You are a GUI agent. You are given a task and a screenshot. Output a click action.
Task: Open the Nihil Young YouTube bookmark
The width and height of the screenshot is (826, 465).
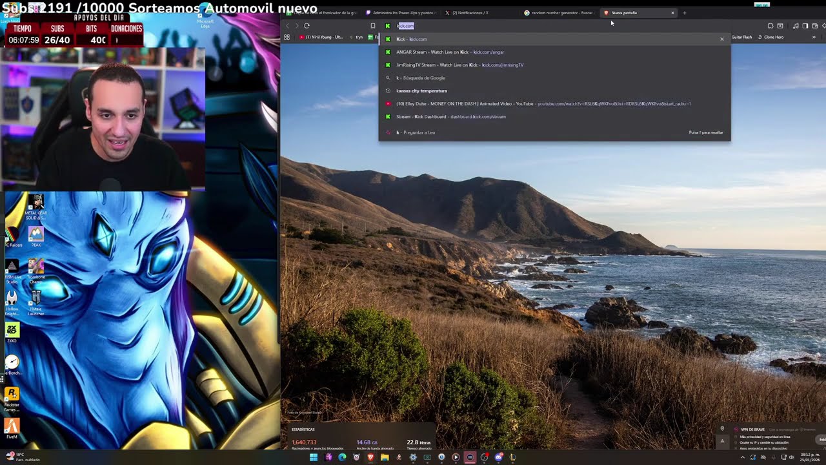(x=321, y=37)
